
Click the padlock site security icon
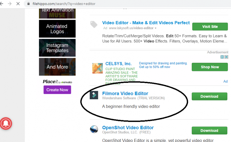28,4
